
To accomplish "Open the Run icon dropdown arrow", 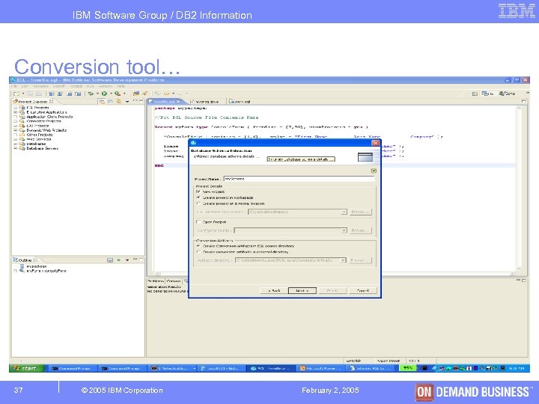I will click(x=111, y=94).
